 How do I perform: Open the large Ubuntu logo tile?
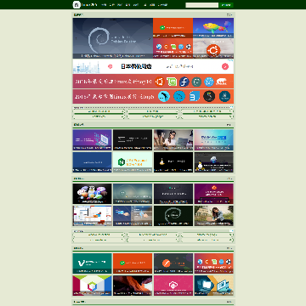click(213, 48)
